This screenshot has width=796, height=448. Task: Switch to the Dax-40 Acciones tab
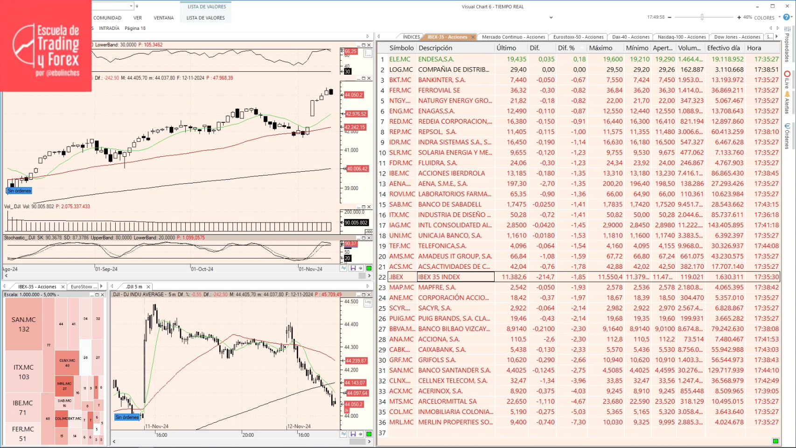630,37
